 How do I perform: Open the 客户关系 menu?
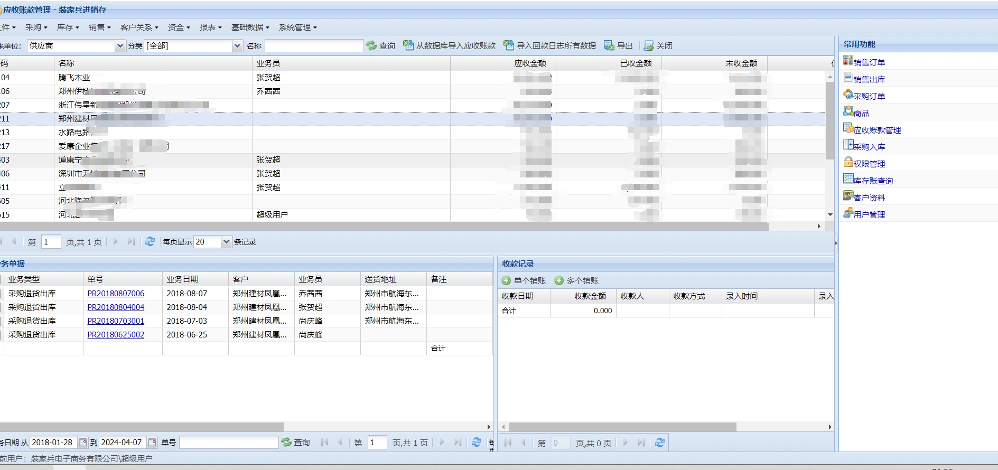pyautogui.click(x=139, y=27)
